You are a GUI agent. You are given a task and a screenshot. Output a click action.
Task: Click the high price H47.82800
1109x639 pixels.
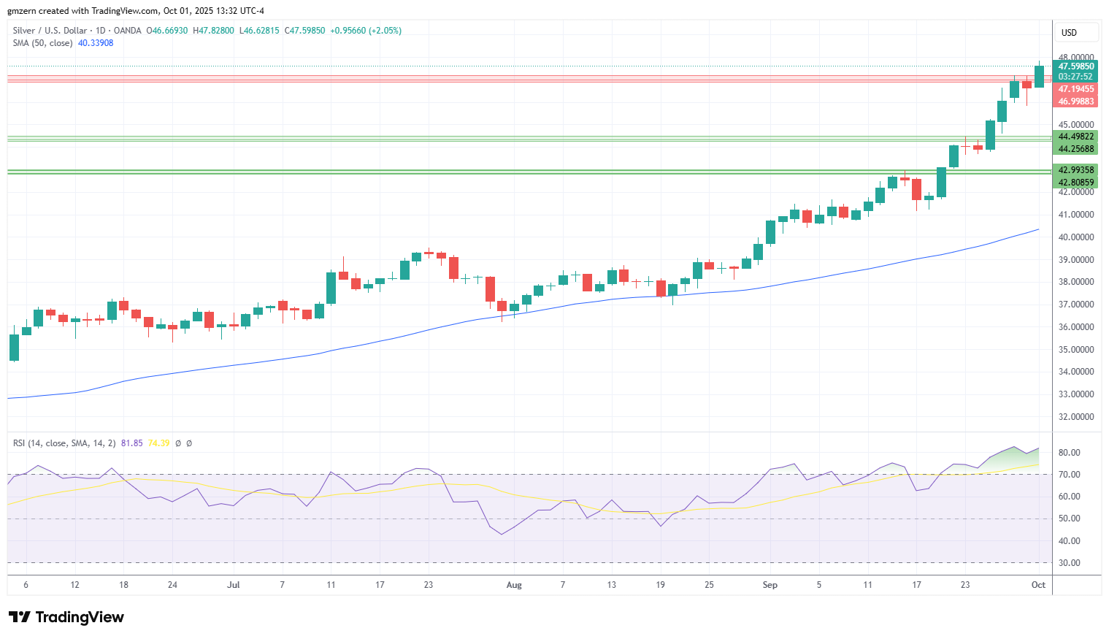pyautogui.click(x=213, y=31)
